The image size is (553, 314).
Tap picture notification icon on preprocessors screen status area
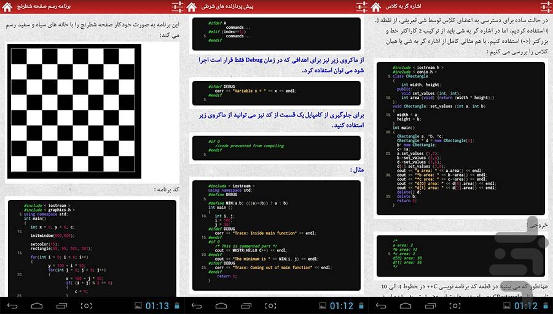[x=323, y=306]
